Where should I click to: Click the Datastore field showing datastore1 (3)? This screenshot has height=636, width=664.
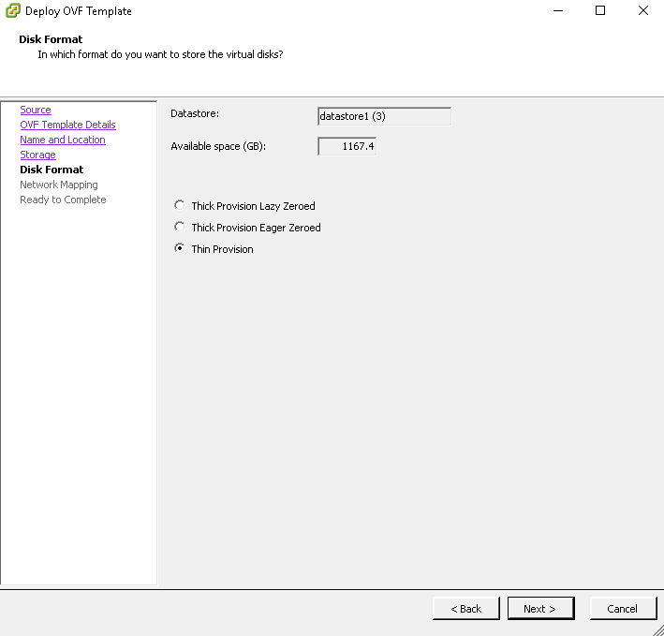(x=385, y=116)
